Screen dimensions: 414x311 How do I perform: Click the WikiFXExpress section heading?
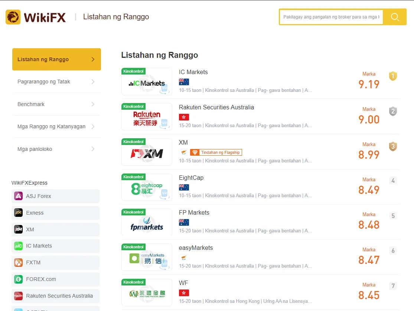click(x=29, y=183)
